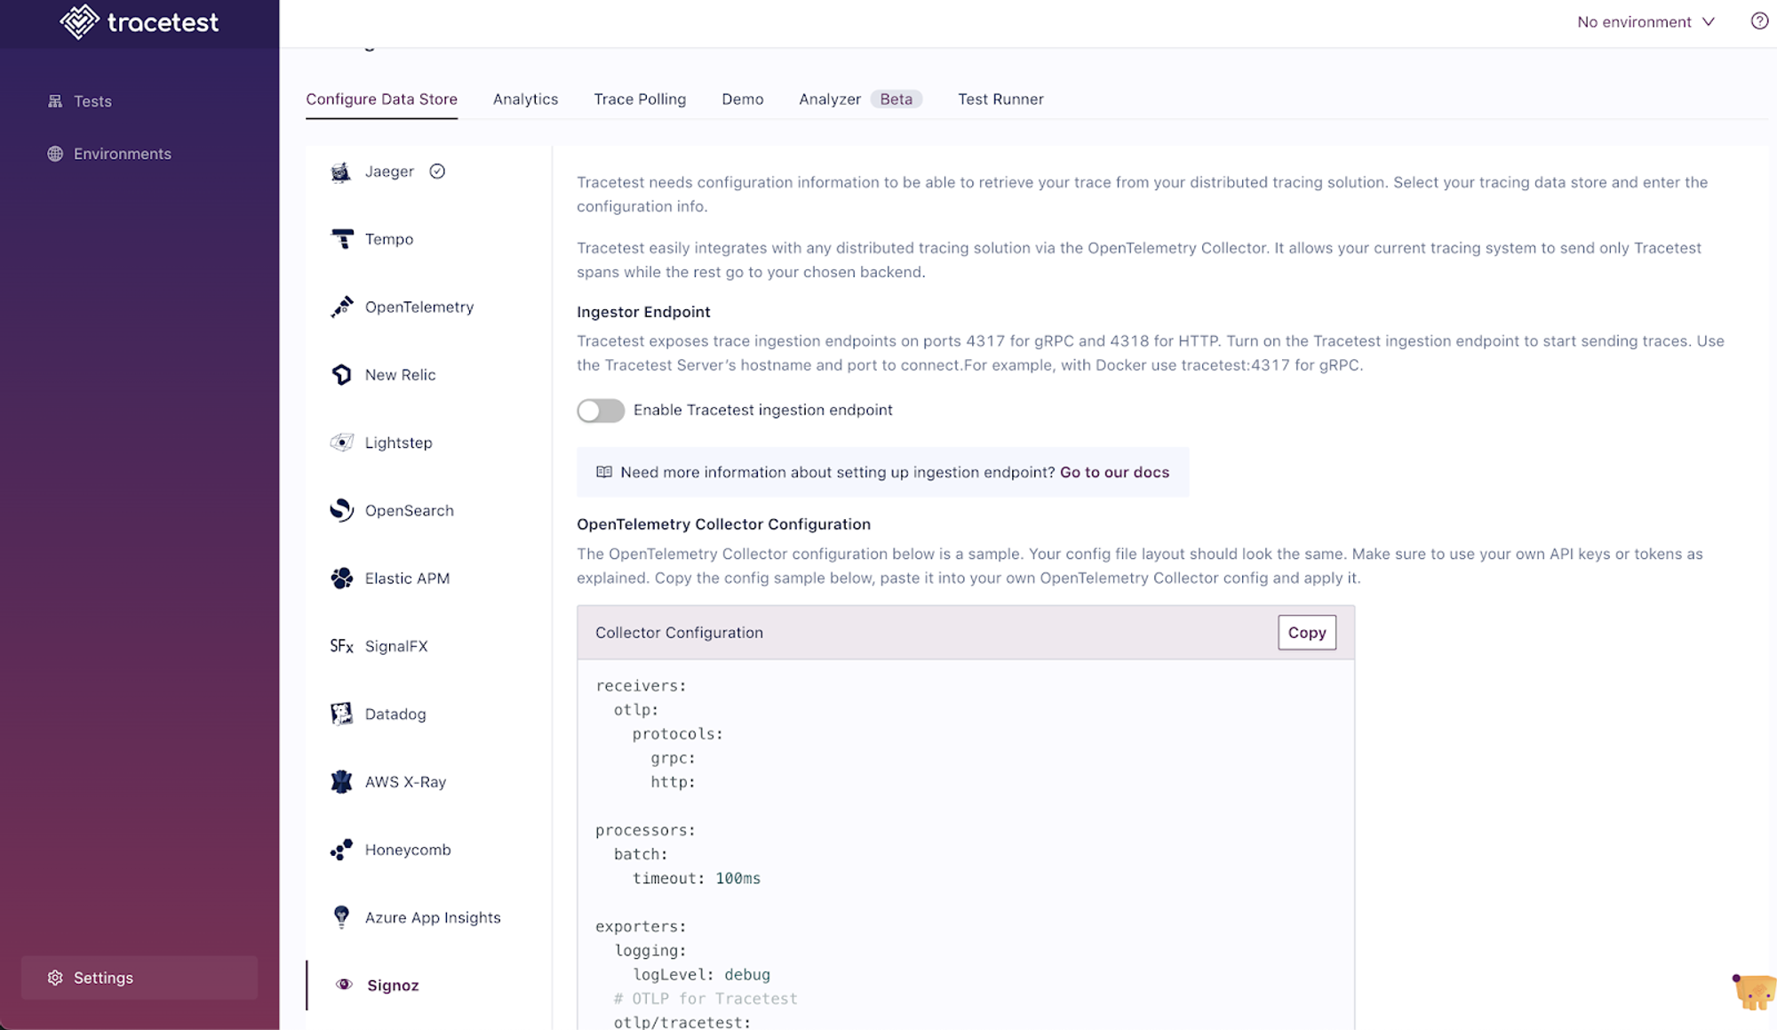Choose the OpenTelemetry satellite icon
This screenshot has height=1030, width=1777.
[x=342, y=307]
